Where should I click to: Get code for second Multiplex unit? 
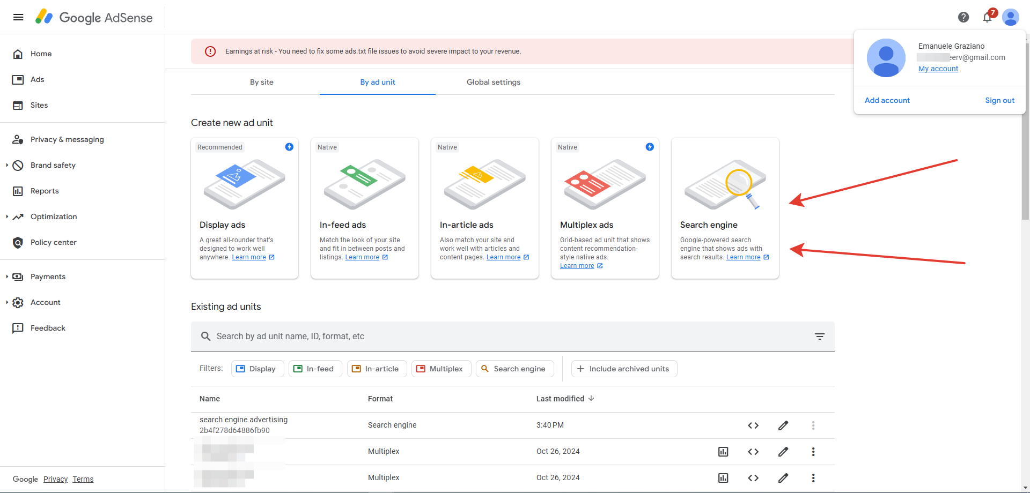point(753,478)
